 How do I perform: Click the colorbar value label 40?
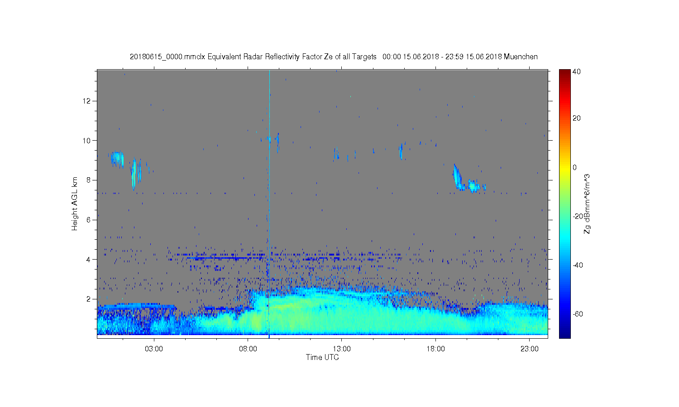coord(577,72)
